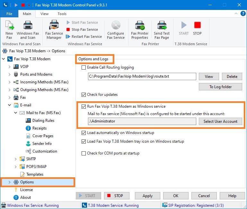Screen dimensions: 247x209
Task: Open To Log folder button
Action: 220,87
